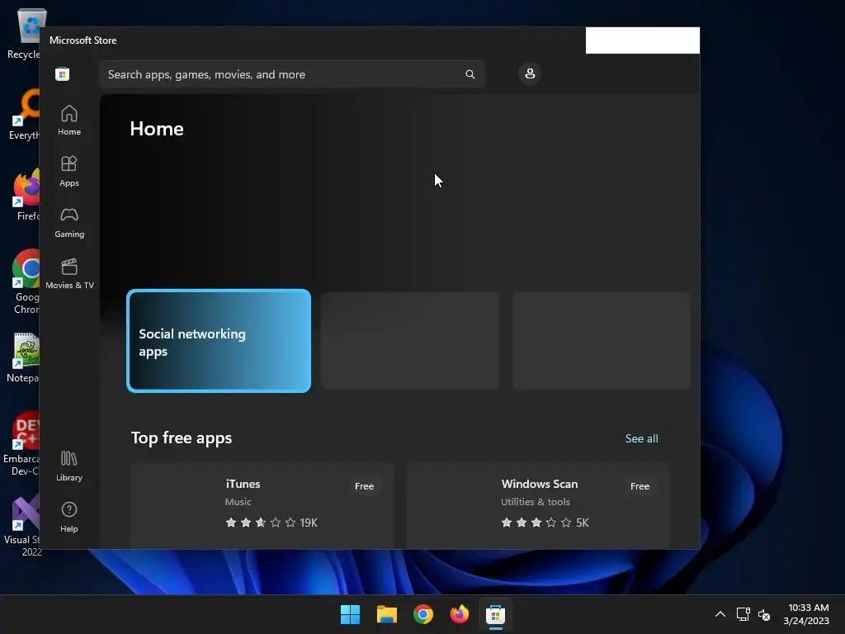Click the Microsoft Store window title
The image size is (845, 634).
click(x=83, y=40)
